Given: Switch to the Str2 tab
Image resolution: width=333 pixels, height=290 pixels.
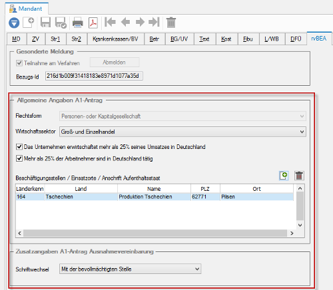Looking at the screenshot, I should (77, 39).
